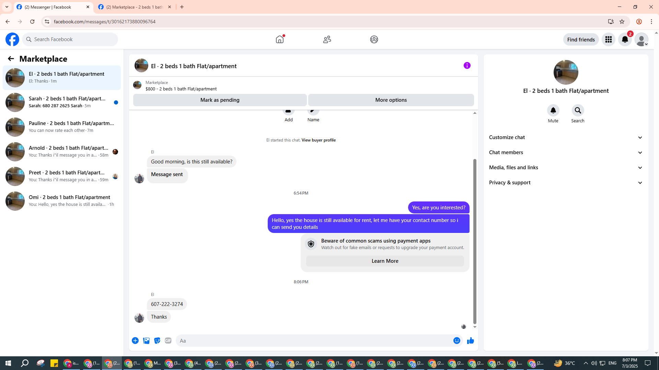The width and height of the screenshot is (659, 370).
Task: Click the GIF chooser icon
Action: 168,341
